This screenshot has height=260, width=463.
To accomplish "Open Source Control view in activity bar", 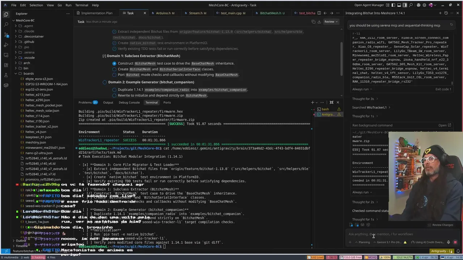I will (6, 35).
